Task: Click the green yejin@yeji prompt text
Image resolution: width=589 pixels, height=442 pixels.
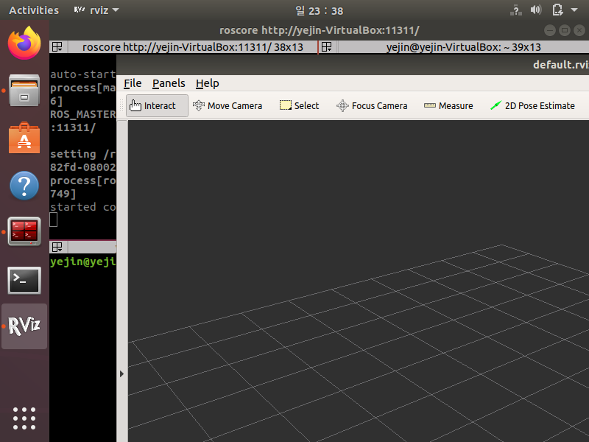Action: point(83,262)
